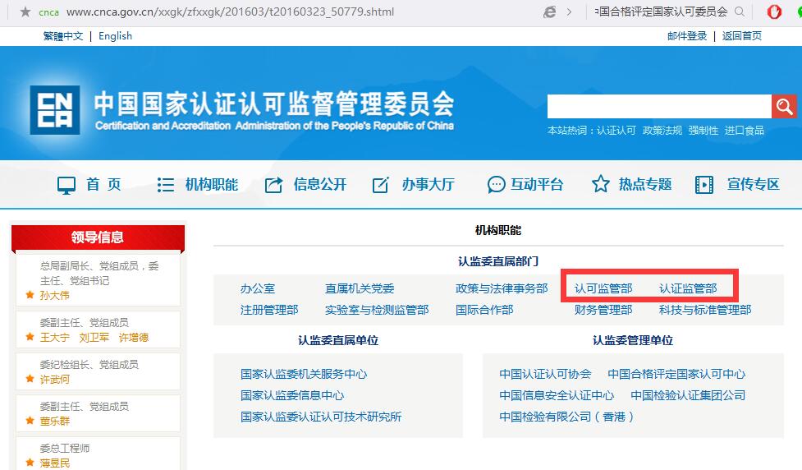The height and width of the screenshot is (470, 802).
Task: Switch to 繁體中文 language
Action: 63,36
